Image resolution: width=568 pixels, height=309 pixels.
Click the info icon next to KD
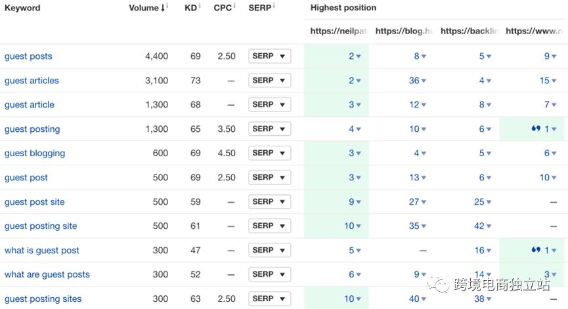pos(199,6)
